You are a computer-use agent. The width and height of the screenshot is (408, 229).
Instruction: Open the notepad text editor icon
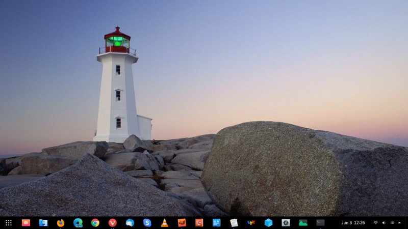coord(234,223)
